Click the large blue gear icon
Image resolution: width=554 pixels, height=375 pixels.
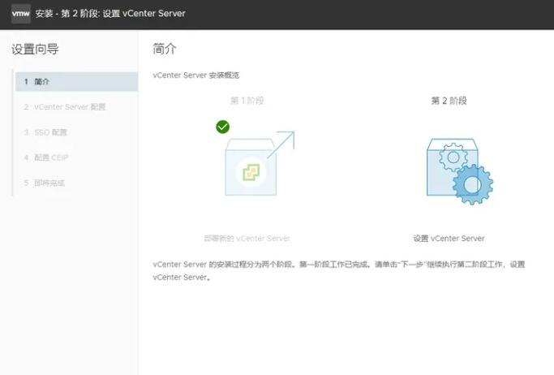pyautogui.click(x=472, y=184)
